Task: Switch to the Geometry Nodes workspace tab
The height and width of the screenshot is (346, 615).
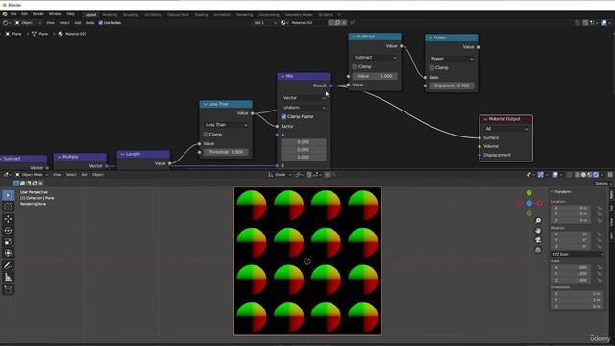Action: click(299, 15)
